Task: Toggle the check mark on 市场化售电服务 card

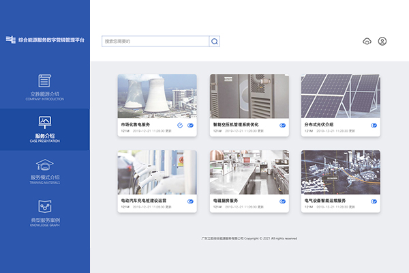Action: click(x=190, y=125)
